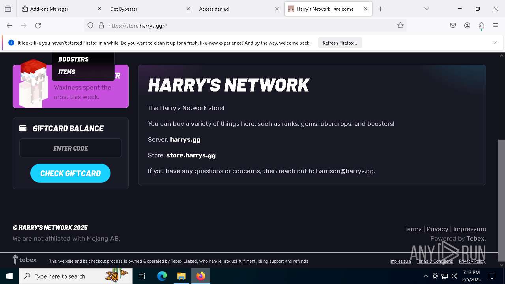505x284 pixels.
Task: Launch Microsoft Edge from taskbar
Action: (162, 276)
